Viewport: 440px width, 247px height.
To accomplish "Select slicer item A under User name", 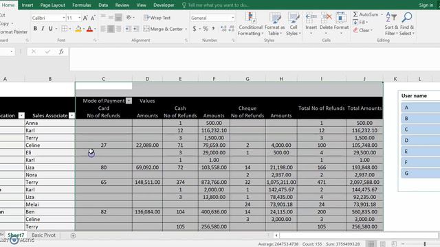I will coord(420,108).
